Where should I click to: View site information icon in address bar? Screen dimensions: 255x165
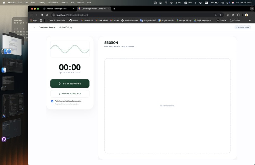(x=53, y=15)
